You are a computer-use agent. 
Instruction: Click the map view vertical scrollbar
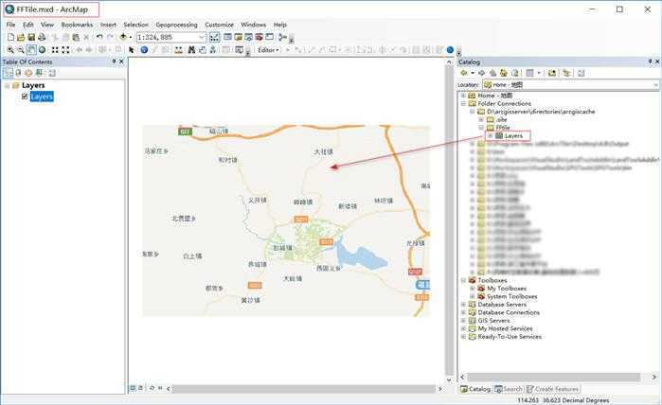[x=450, y=221]
